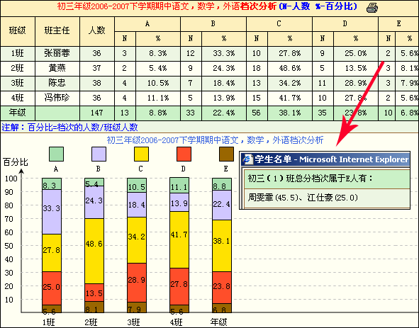Image resolution: width=419 pixels, height=328 pixels.
Task: Click the 班主任 column header
Action: tap(57, 31)
